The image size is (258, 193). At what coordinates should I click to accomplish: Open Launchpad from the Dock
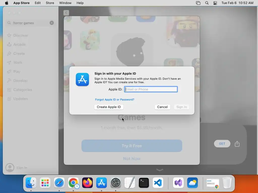(x=45, y=183)
